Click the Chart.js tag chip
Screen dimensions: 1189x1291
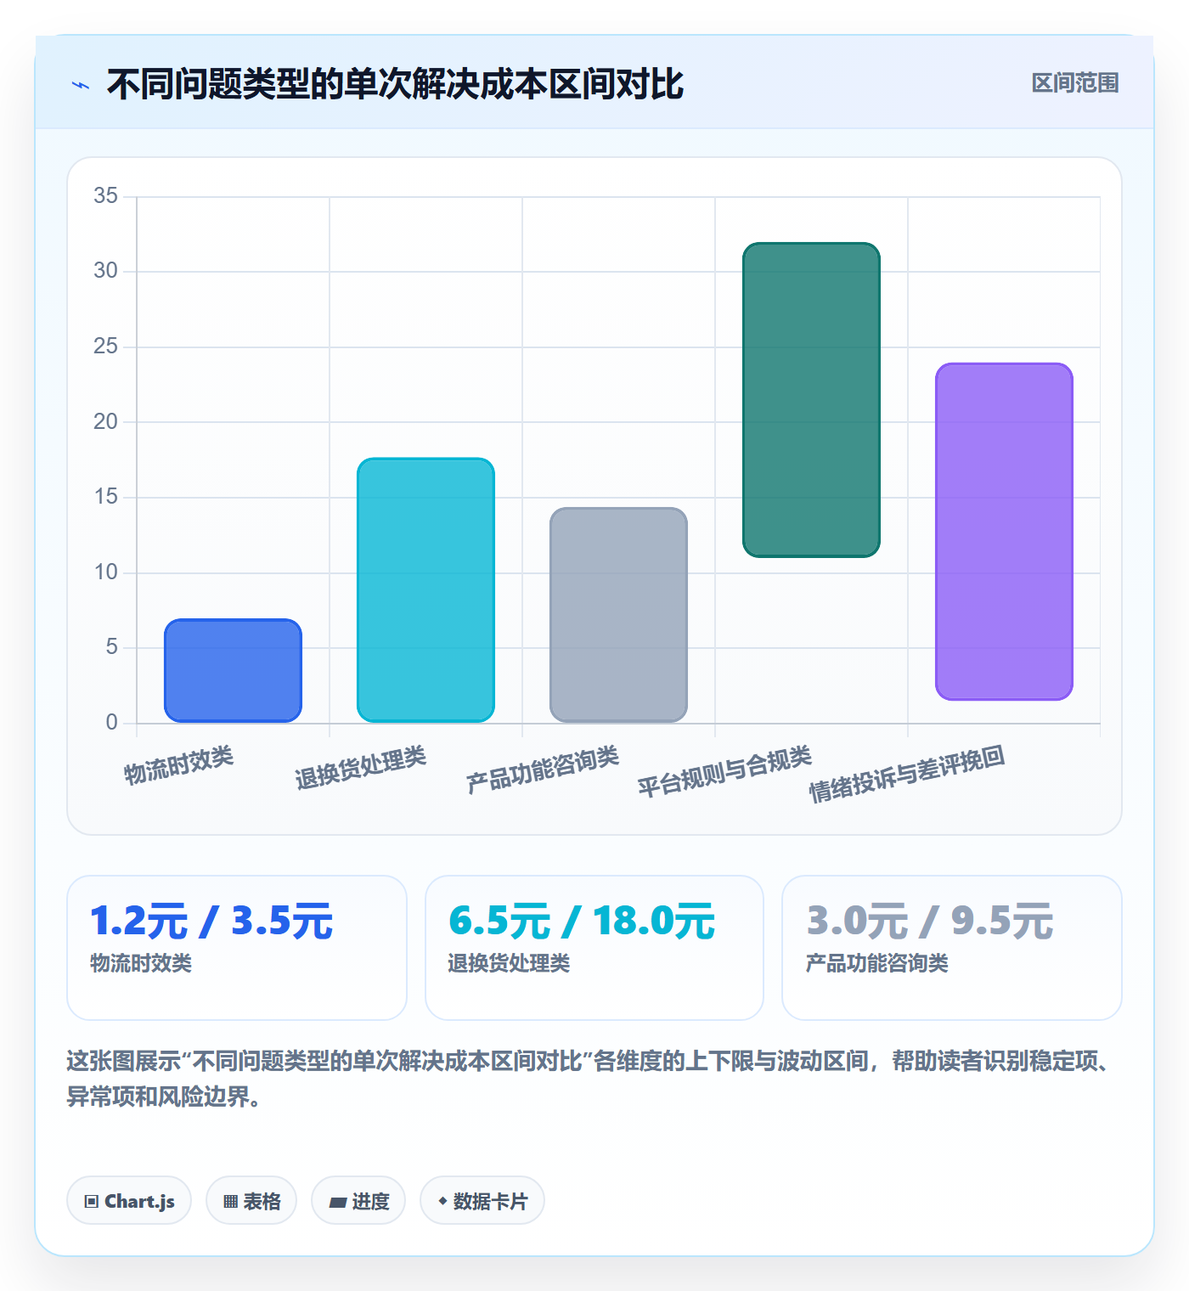[129, 1201]
